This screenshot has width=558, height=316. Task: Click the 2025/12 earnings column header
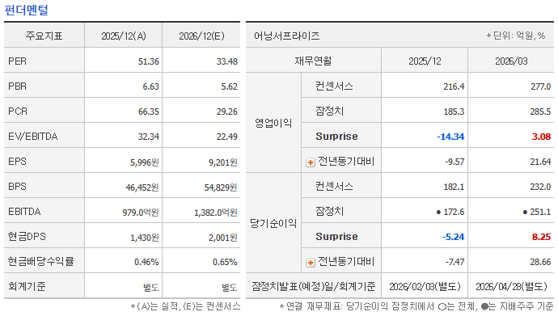[425, 61]
